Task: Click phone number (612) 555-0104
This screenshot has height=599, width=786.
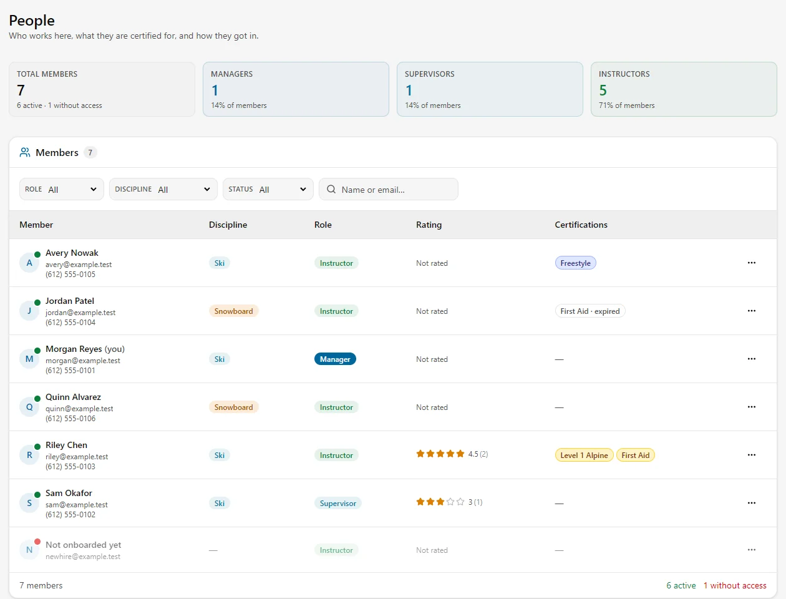Action: (70, 323)
